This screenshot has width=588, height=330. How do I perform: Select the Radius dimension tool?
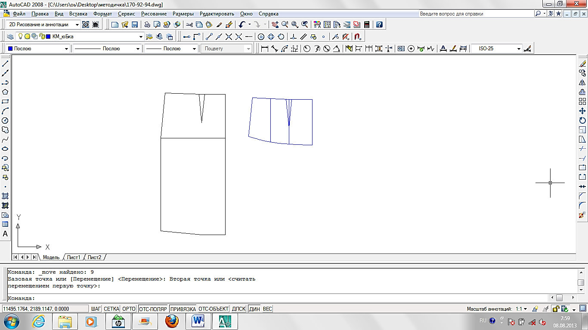click(307, 49)
